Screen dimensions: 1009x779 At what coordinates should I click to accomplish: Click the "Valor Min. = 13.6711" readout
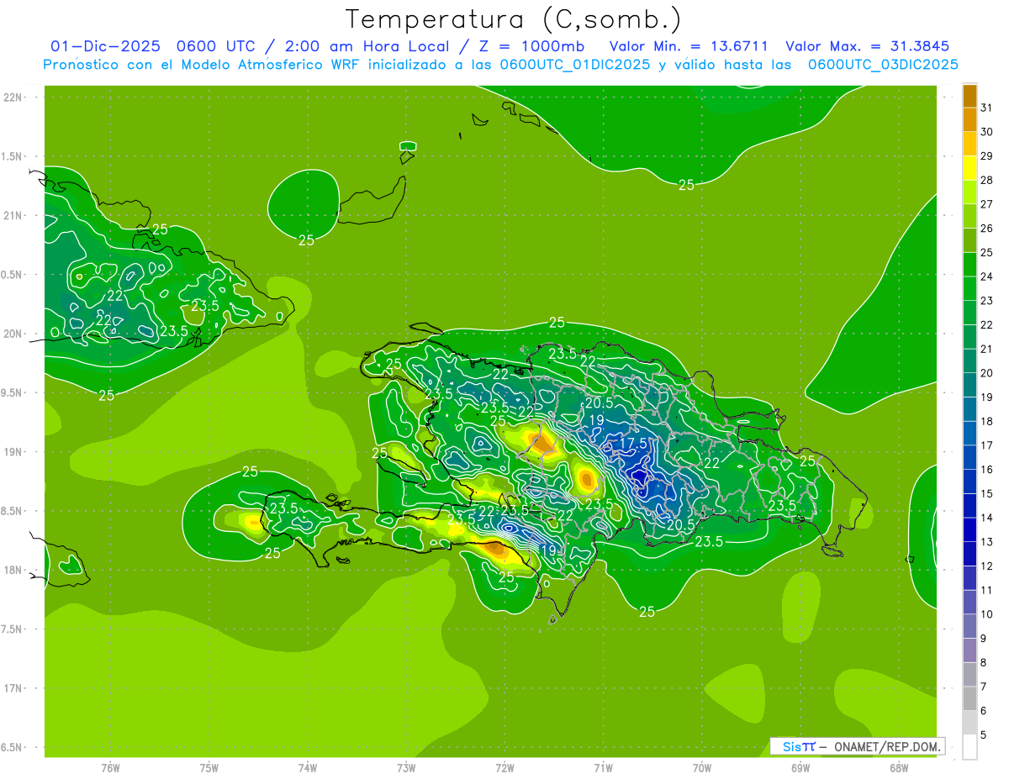point(689,45)
